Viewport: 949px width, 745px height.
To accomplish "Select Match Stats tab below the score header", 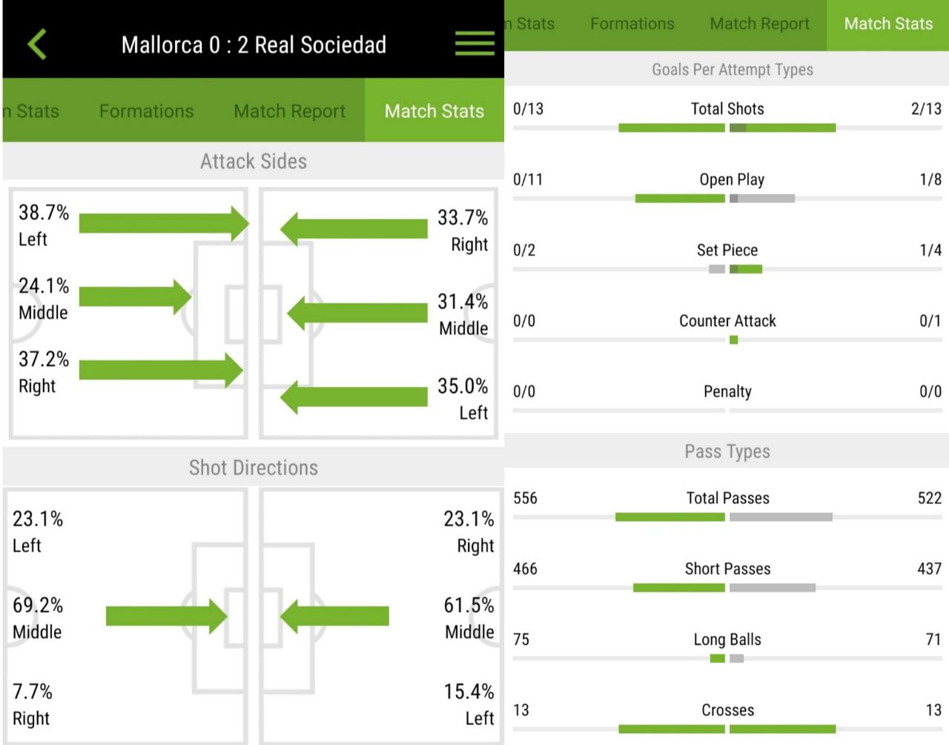I will click(434, 111).
